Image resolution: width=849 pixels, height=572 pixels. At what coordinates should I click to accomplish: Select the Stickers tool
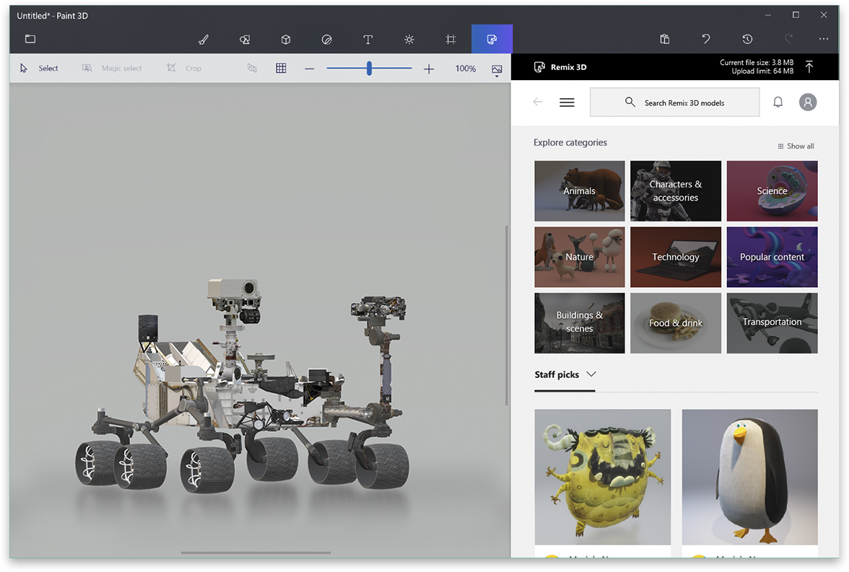(x=327, y=40)
